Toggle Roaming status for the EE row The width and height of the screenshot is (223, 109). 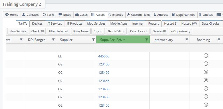[x=206, y=56]
